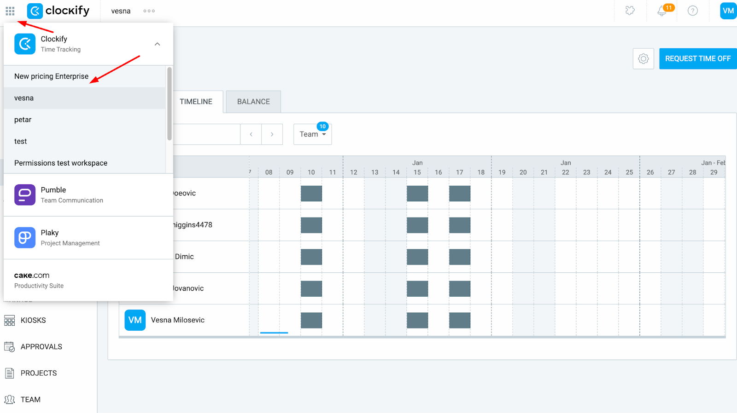Click Approvals sidebar icon

tap(10, 347)
